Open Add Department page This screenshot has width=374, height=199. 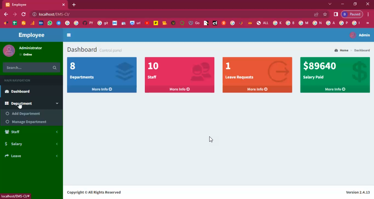[26, 114]
